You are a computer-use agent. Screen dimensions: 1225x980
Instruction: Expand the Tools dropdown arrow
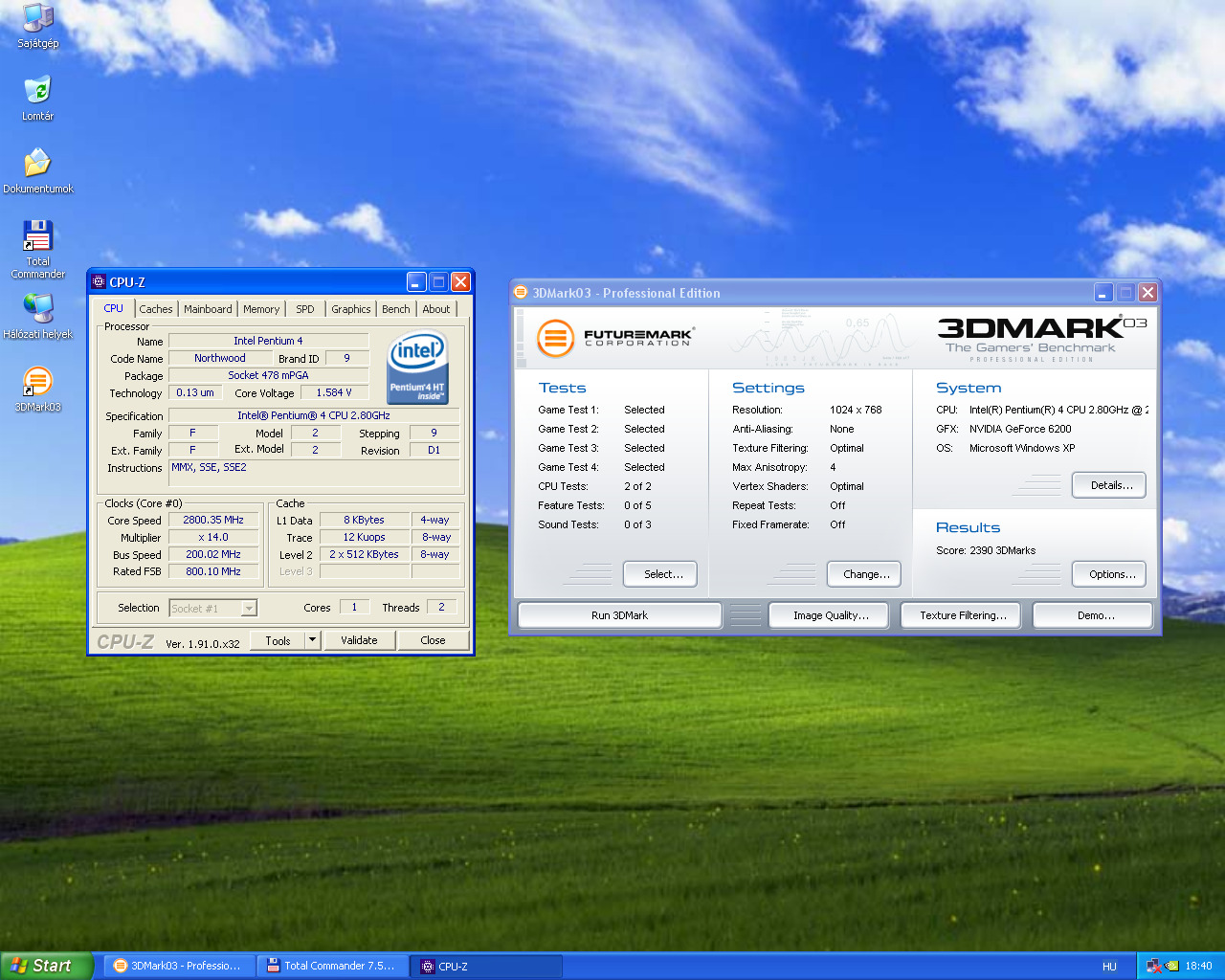pyautogui.click(x=312, y=640)
